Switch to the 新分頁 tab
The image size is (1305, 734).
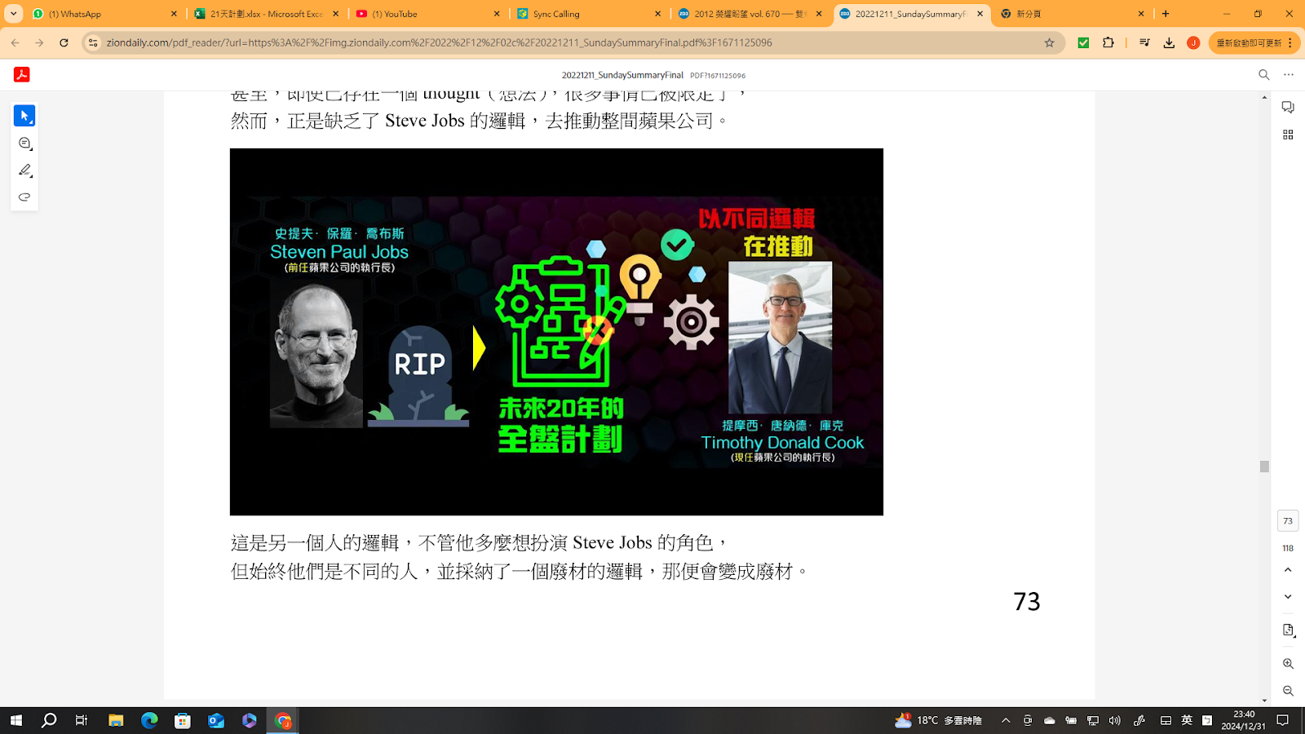pyautogui.click(x=1073, y=14)
